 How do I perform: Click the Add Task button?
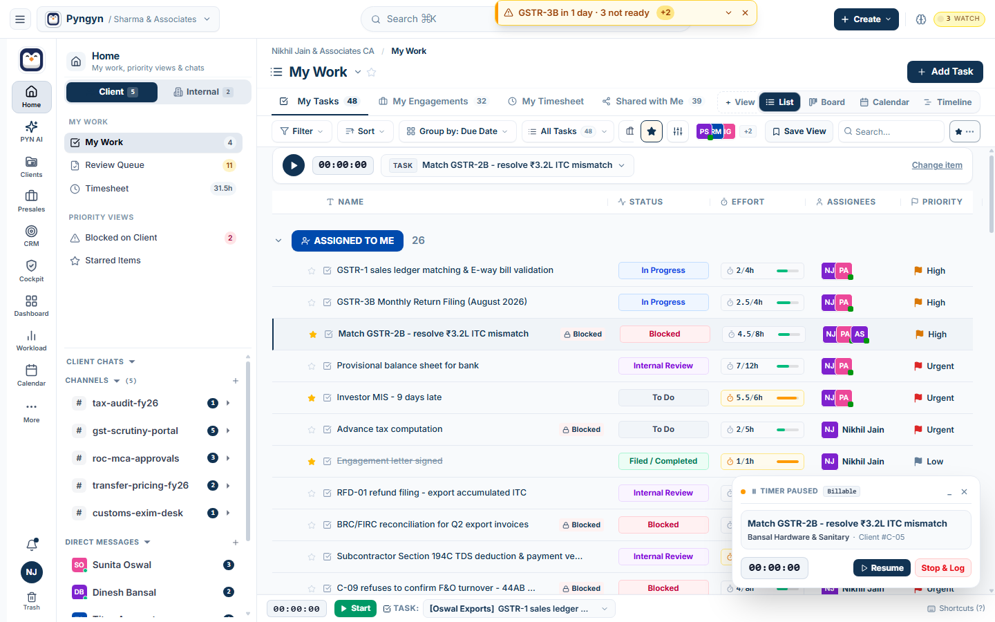point(945,72)
